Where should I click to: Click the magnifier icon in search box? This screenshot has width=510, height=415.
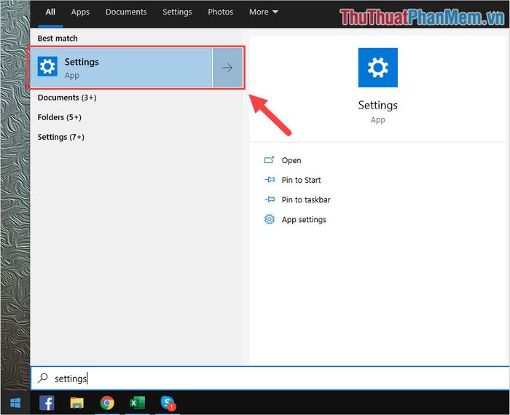(x=42, y=378)
